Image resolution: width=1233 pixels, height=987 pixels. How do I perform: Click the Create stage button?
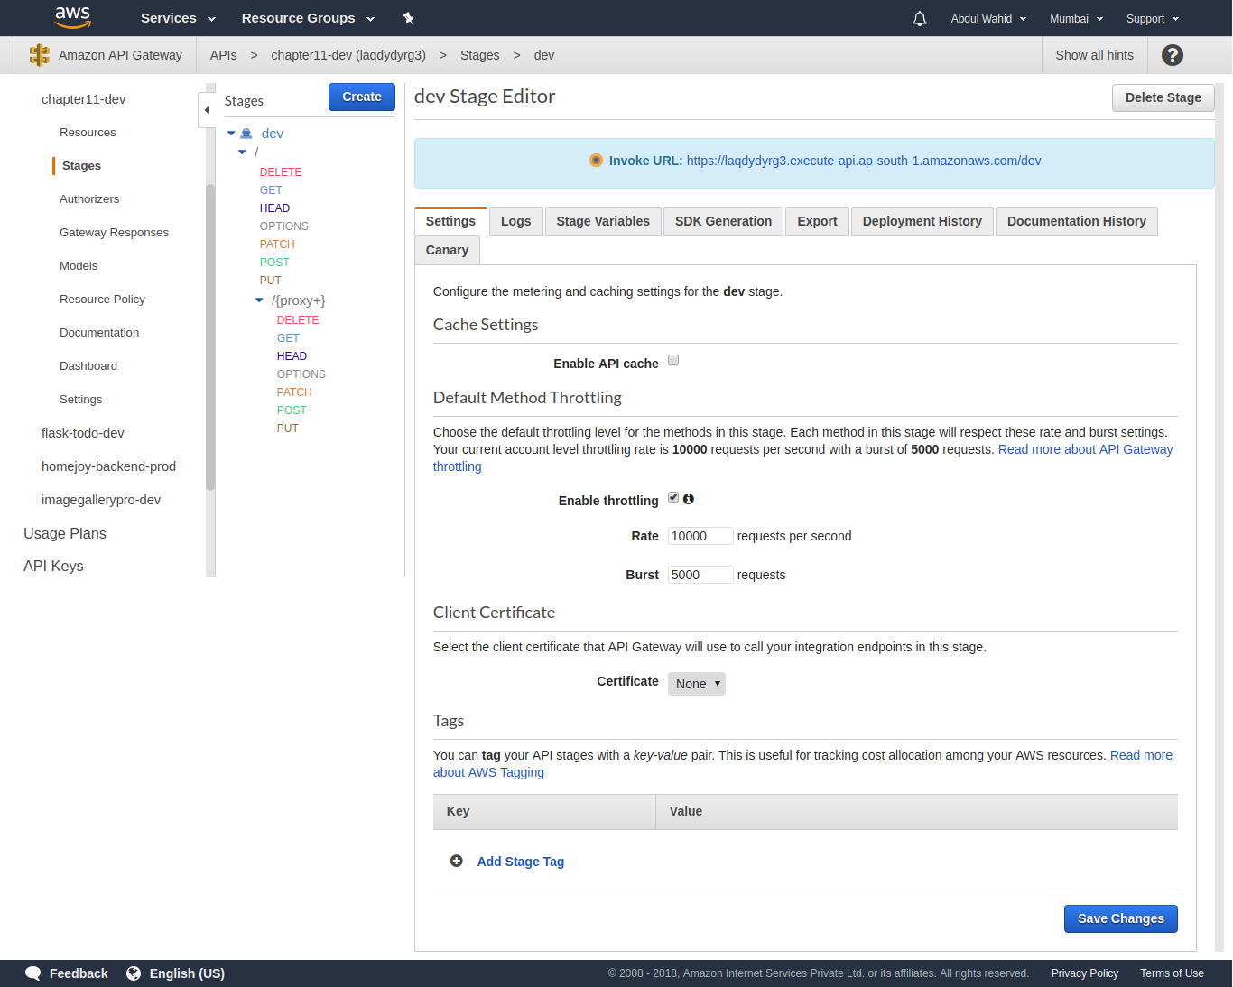pyautogui.click(x=362, y=97)
